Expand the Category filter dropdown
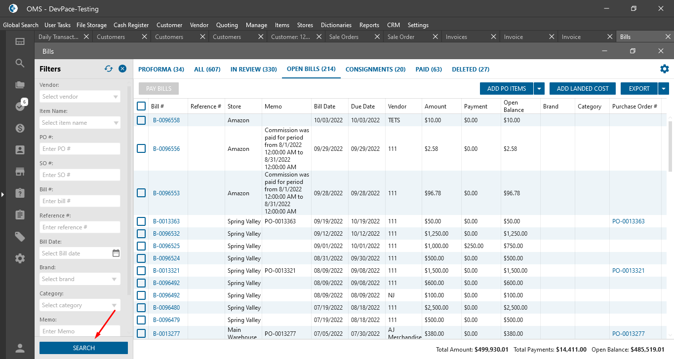 point(115,305)
